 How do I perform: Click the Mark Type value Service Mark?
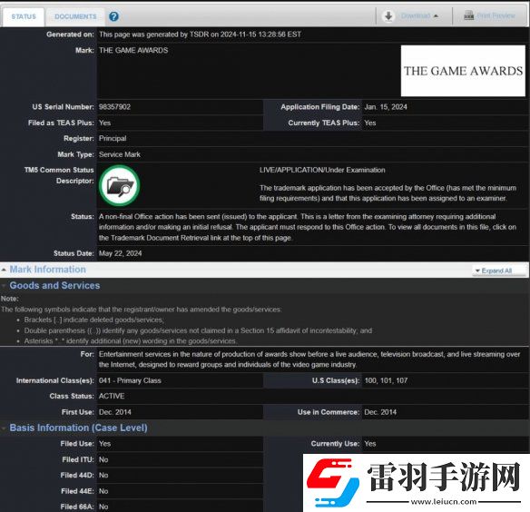tap(120, 154)
